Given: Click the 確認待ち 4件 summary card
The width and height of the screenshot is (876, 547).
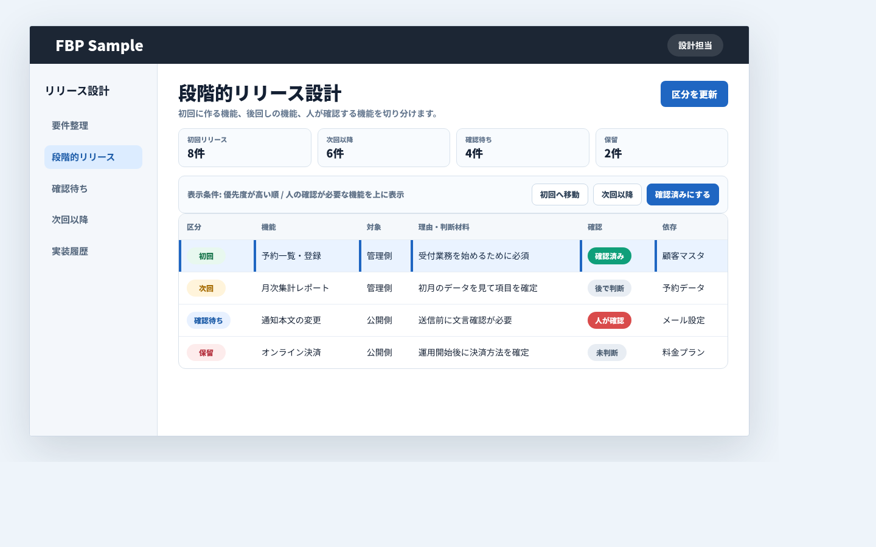Looking at the screenshot, I should tap(523, 148).
